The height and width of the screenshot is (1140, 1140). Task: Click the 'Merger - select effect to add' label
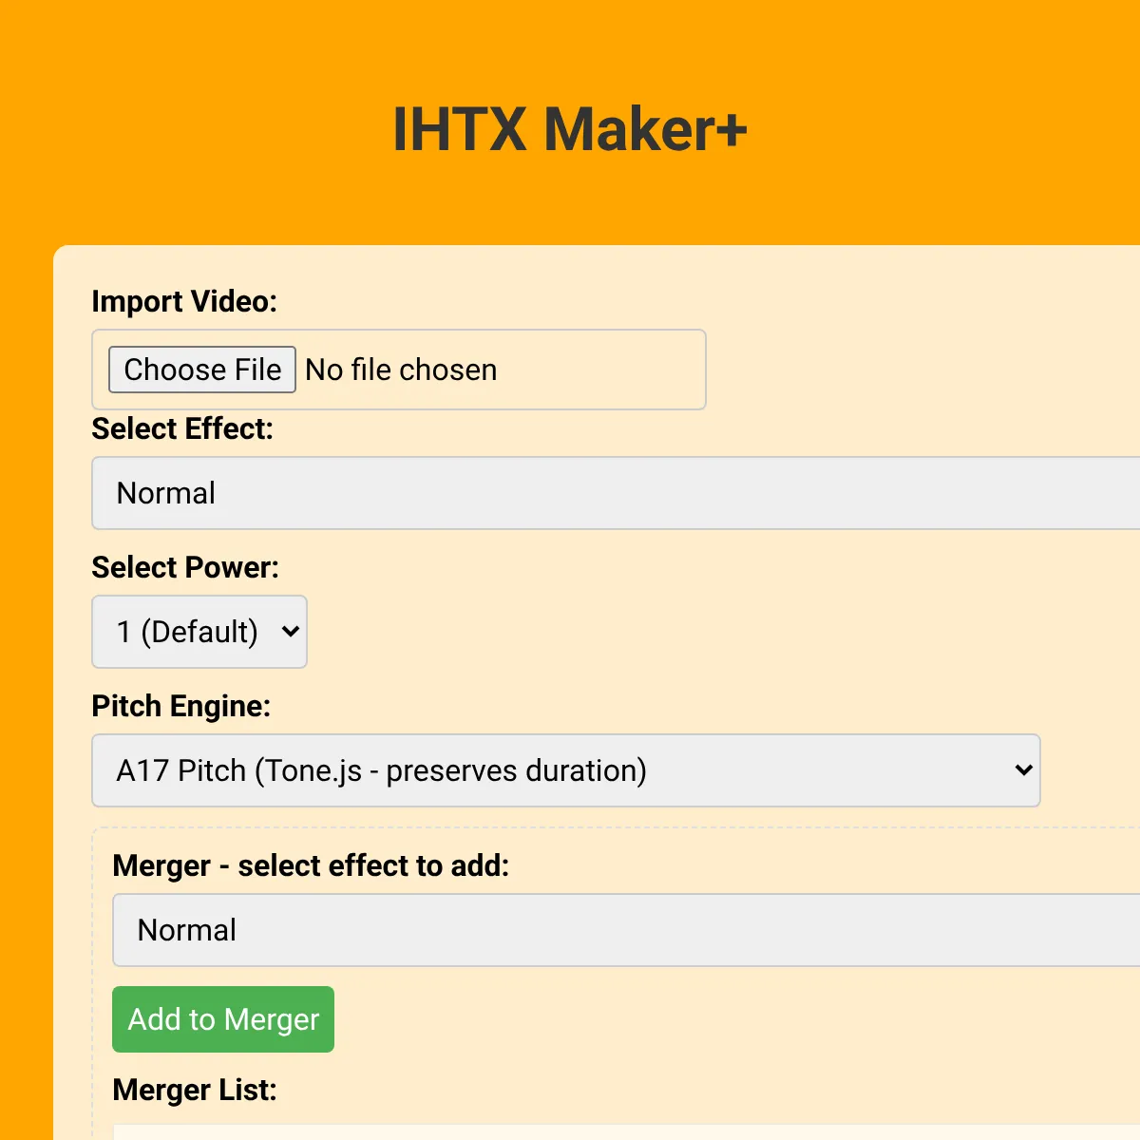(311, 865)
